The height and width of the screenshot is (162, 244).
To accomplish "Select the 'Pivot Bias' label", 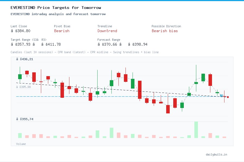I will click(x=62, y=26).
